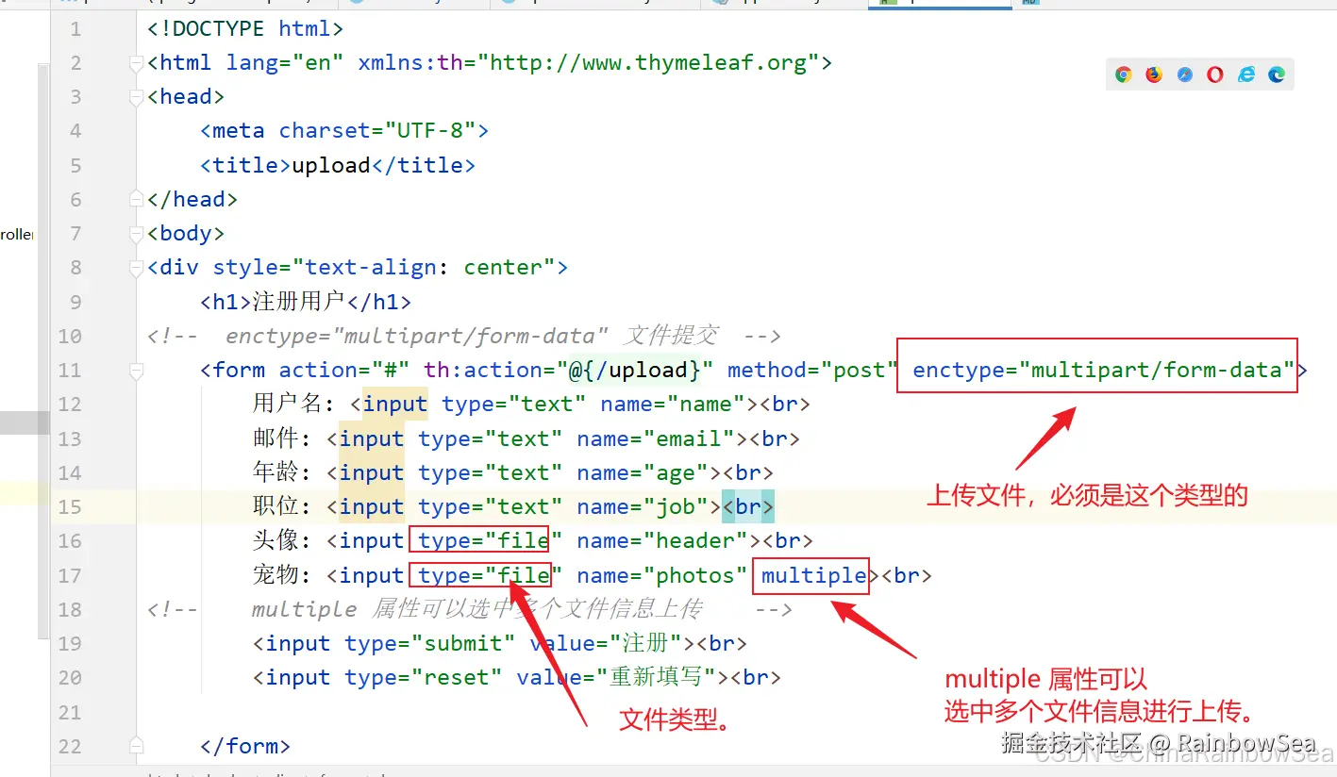This screenshot has width=1337, height=777.
Task: Click type="reset" on line 20
Action: coord(423,677)
